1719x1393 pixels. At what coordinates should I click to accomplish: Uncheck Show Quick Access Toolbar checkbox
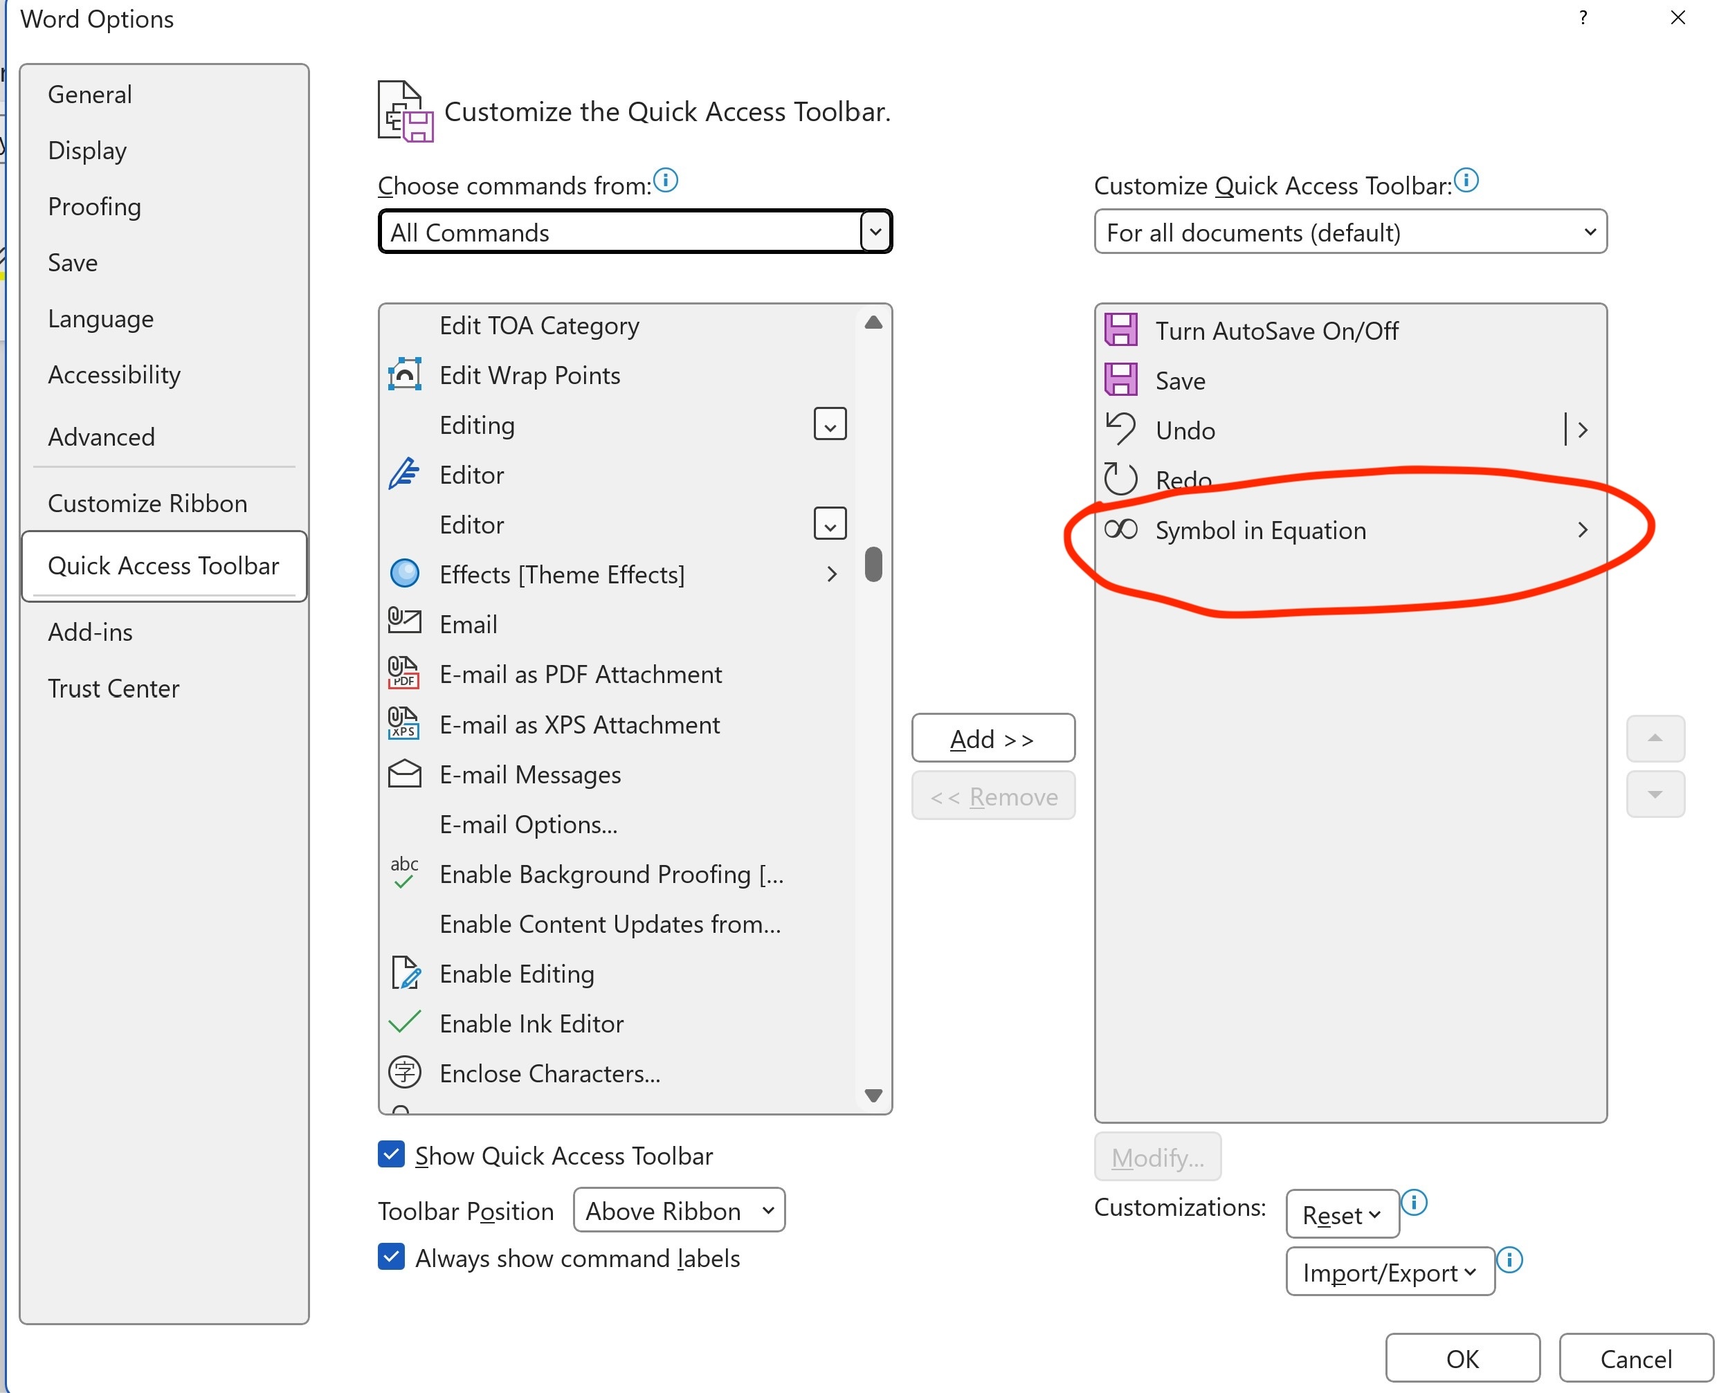coord(391,1155)
